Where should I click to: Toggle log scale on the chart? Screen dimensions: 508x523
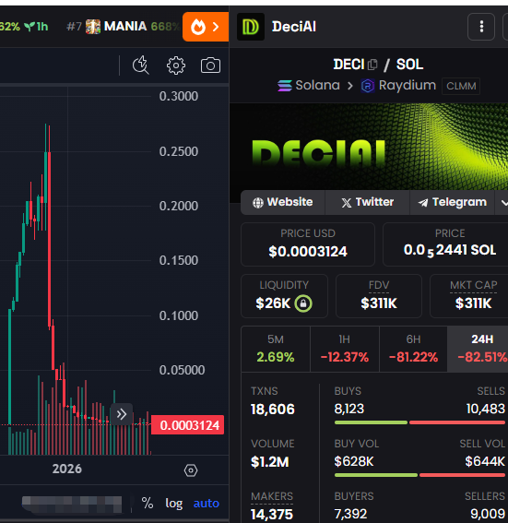pyautogui.click(x=174, y=503)
